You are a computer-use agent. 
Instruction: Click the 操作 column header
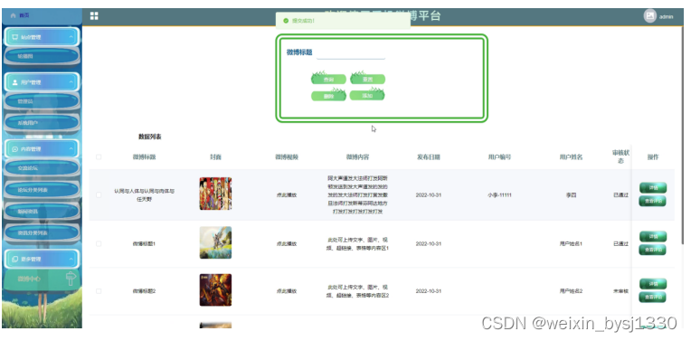(653, 156)
